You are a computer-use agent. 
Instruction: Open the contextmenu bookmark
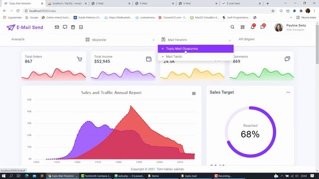tap(145, 17)
